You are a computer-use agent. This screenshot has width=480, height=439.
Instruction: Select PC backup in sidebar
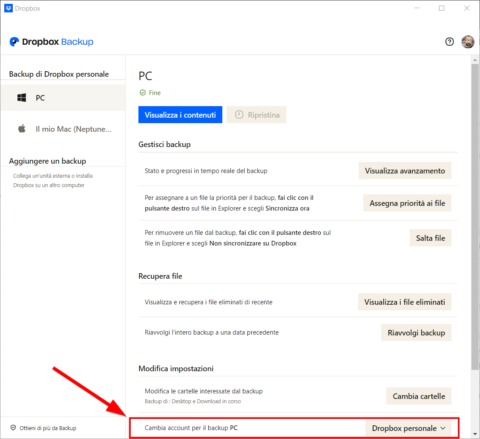pyautogui.click(x=63, y=98)
